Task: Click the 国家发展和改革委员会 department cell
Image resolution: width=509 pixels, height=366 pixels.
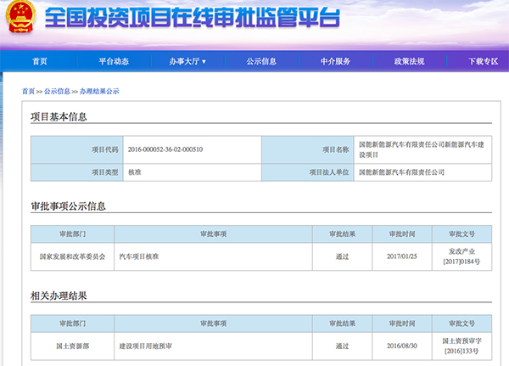Action: 72,256
